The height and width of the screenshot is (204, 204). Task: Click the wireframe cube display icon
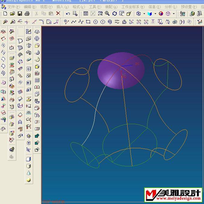tap(168, 14)
